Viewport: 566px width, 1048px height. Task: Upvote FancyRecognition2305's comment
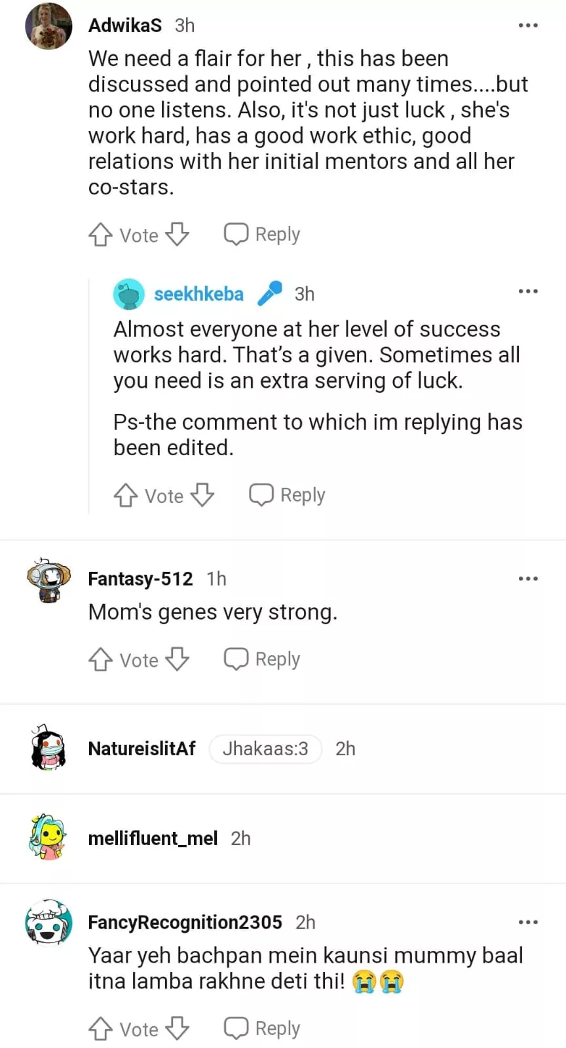tap(100, 1028)
